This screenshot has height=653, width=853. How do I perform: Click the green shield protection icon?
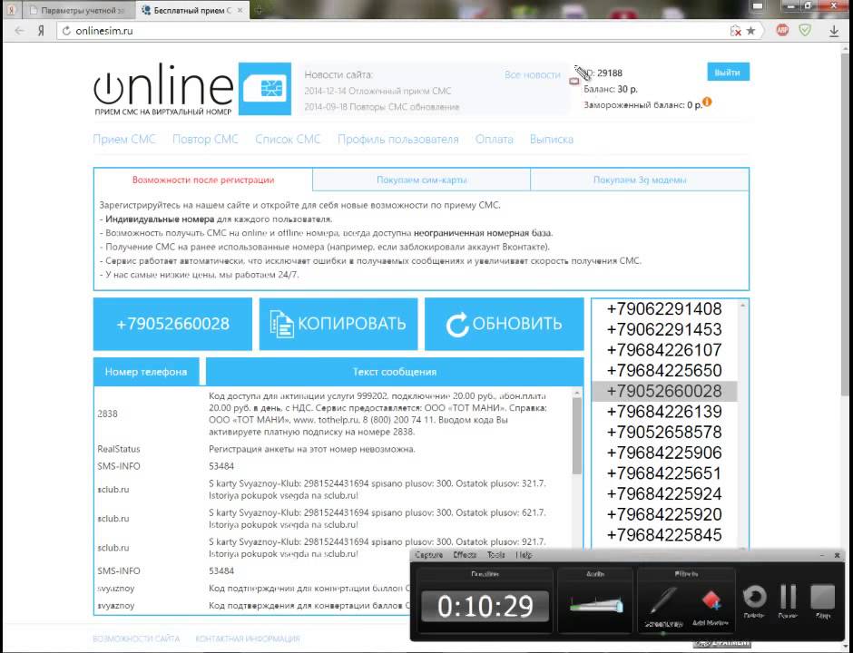(805, 31)
